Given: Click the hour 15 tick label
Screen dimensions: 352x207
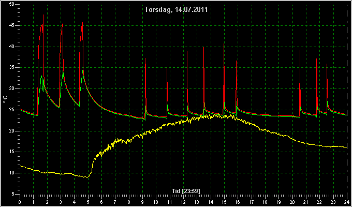Looking at the screenshot, I should click(x=224, y=202).
